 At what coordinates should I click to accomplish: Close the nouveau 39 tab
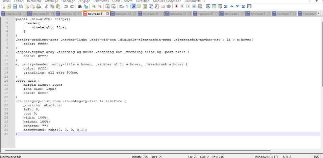tap(52, 14)
